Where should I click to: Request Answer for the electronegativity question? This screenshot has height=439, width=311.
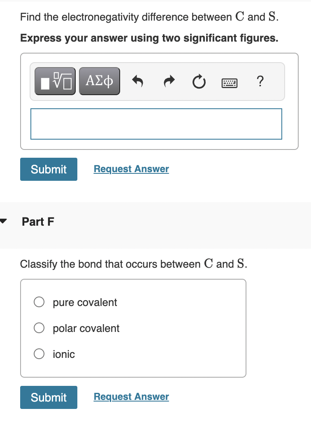131,169
